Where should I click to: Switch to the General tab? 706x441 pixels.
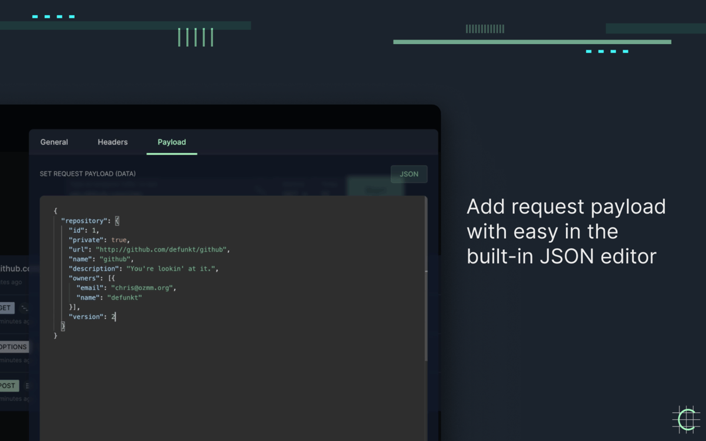[54, 142]
